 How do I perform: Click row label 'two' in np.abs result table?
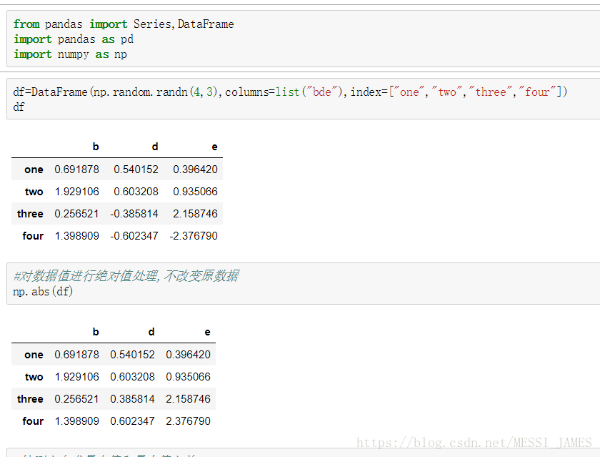click(x=34, y=377)
